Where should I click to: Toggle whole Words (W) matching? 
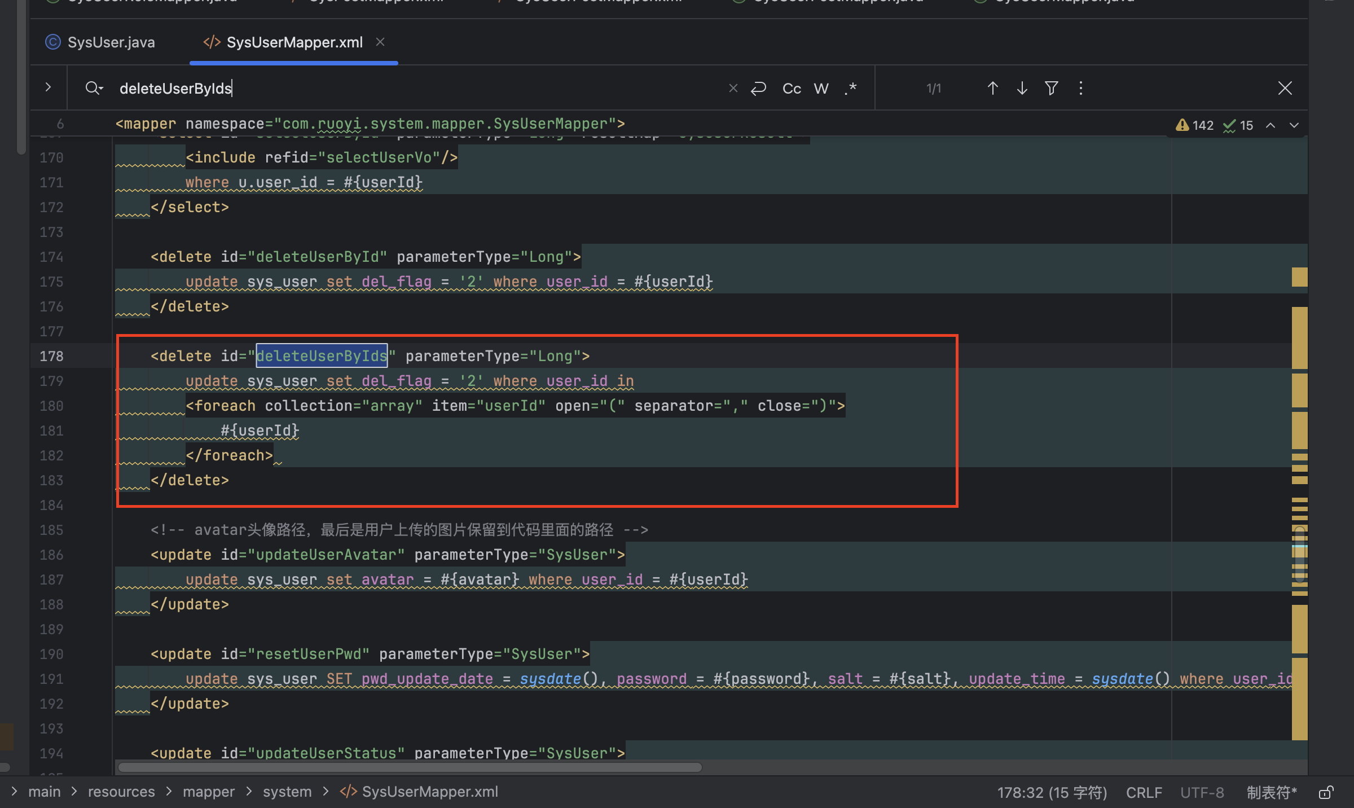(821, 88)
